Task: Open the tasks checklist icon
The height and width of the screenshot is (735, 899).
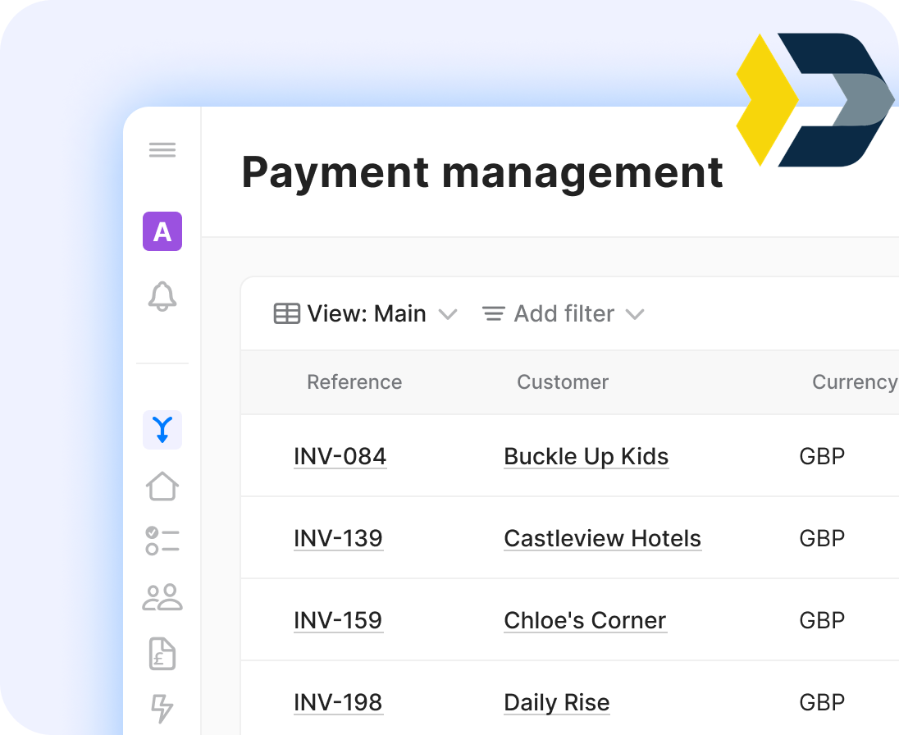Action: (162, 541)
